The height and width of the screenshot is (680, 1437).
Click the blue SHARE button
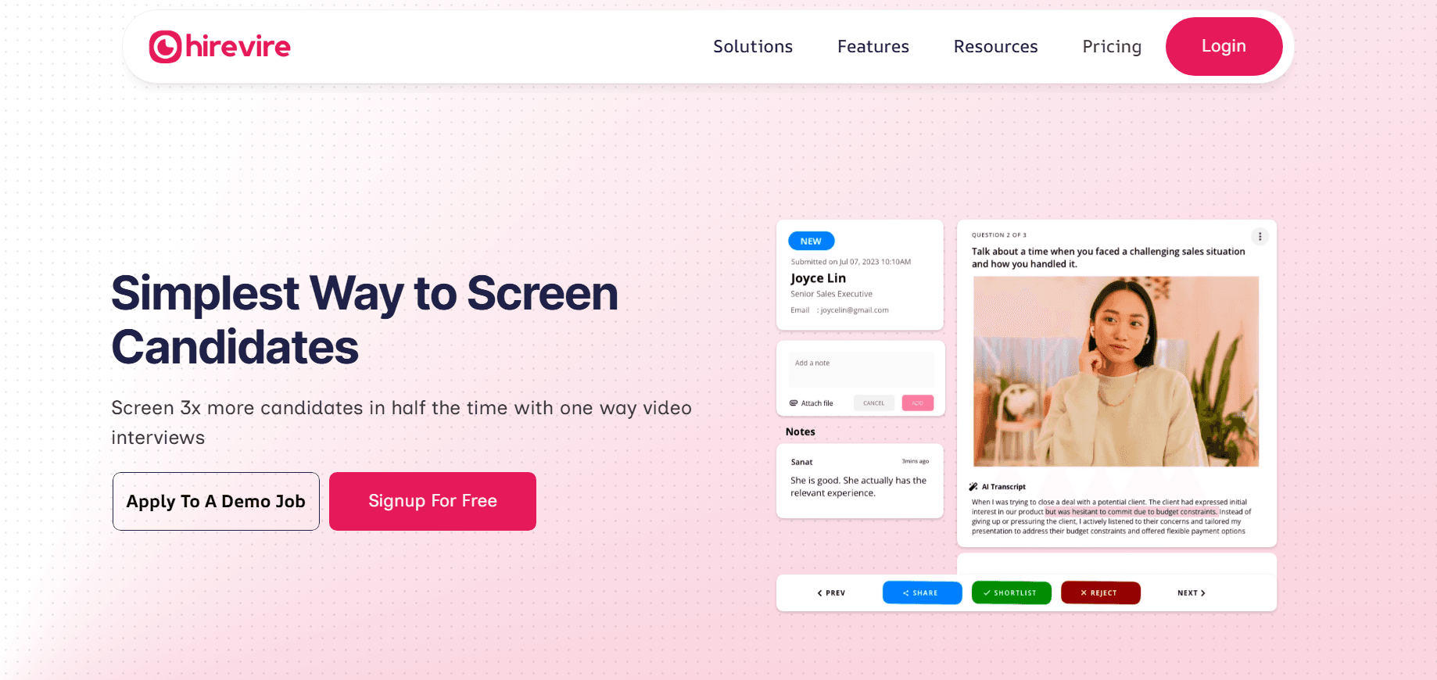point(922,592)
